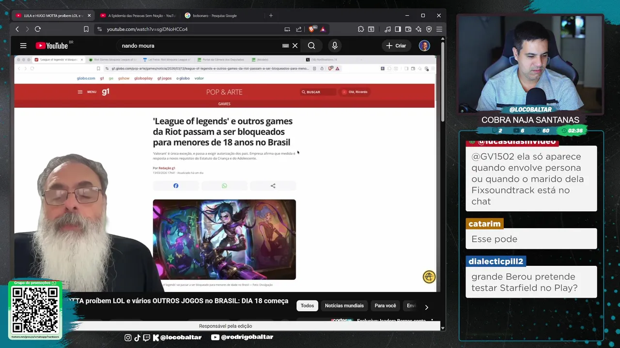
Task: Click the 'Criar' create button
Action: (396, 45)
